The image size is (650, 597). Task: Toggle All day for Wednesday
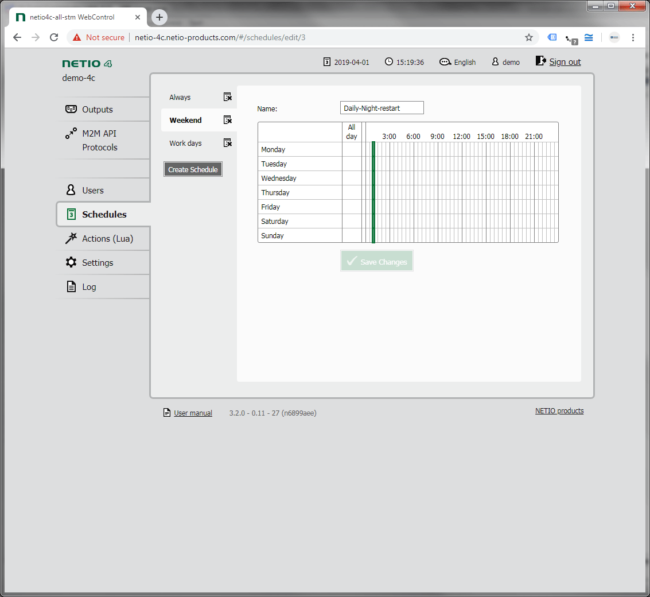tap(352, 178)
